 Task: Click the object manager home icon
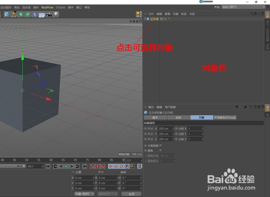pos(255,14)
